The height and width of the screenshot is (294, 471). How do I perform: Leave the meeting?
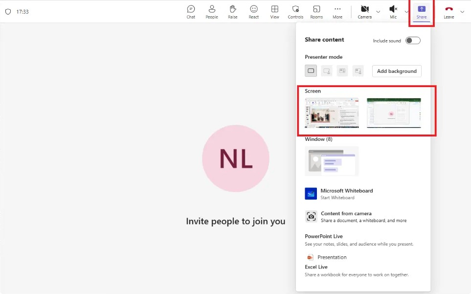coord(449,12)
